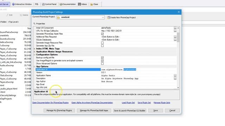Enable the Generate Image Resource Files checkbox
The width and height of the screenshot is (225, 126).
click(102, 43)
